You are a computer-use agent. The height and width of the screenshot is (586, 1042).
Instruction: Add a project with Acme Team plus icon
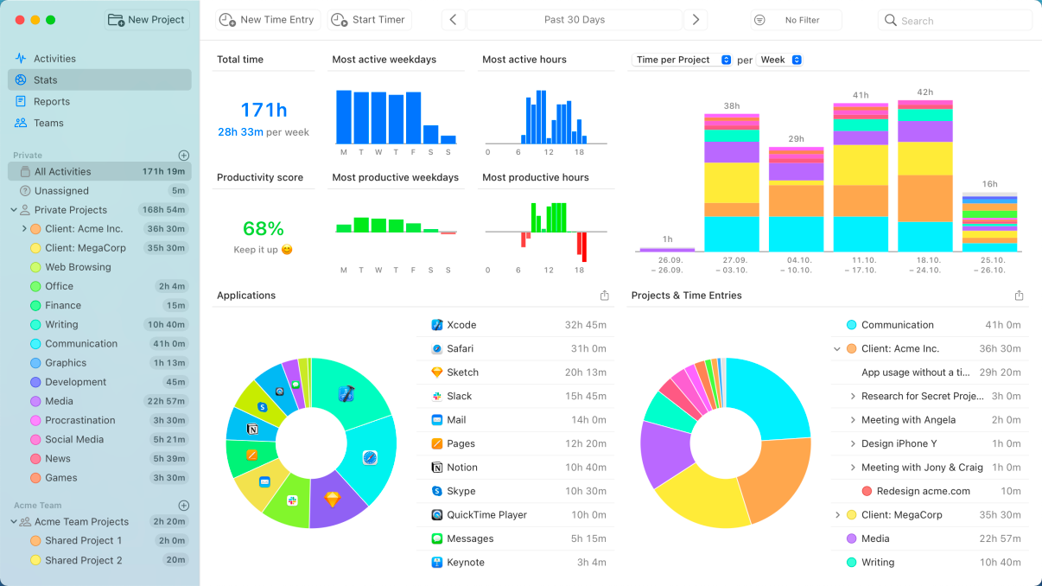[x=183, y=506]
